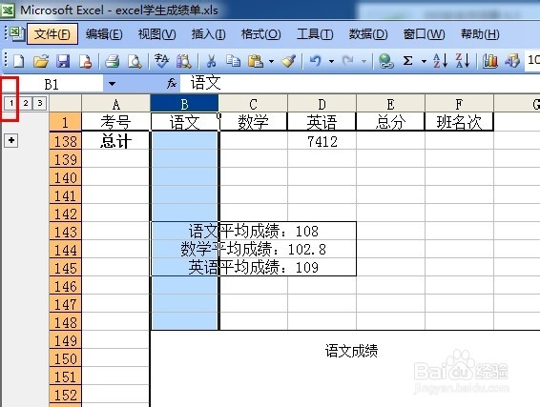The width and height of the screenshot is (540, 407).
Task: Open the 文件(F) menu
Action: click(x=52, y=34)
